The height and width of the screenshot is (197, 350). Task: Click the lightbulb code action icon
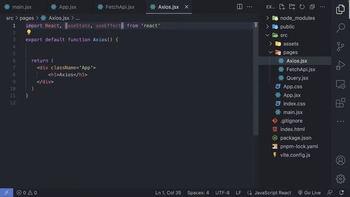click(29, 32)
